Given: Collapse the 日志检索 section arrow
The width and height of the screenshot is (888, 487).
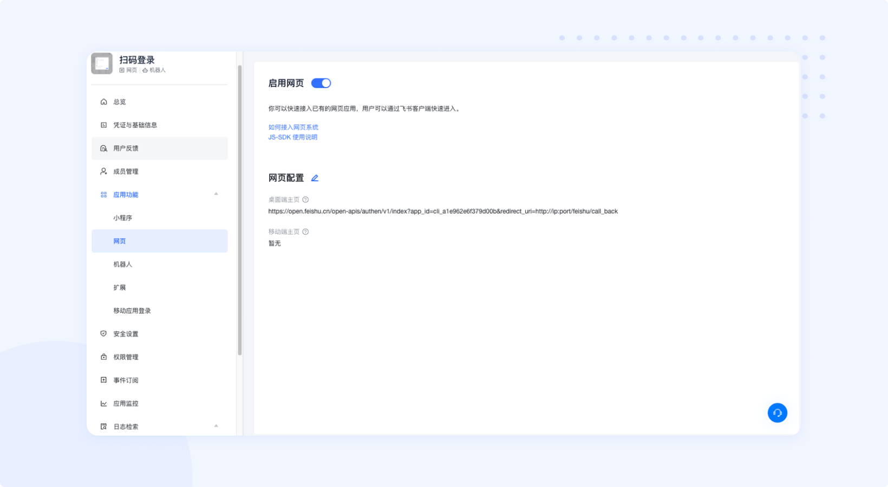Looking at the screenshot, I should point(216,426).
